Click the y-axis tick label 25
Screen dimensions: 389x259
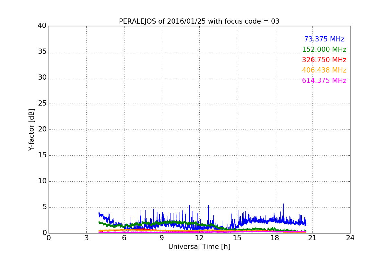(x=42, y=103)
